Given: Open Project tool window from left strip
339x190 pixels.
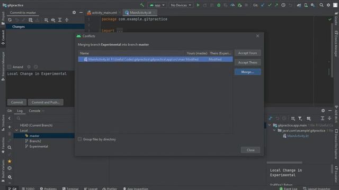Looking at the screenshot, I should 3,18.
